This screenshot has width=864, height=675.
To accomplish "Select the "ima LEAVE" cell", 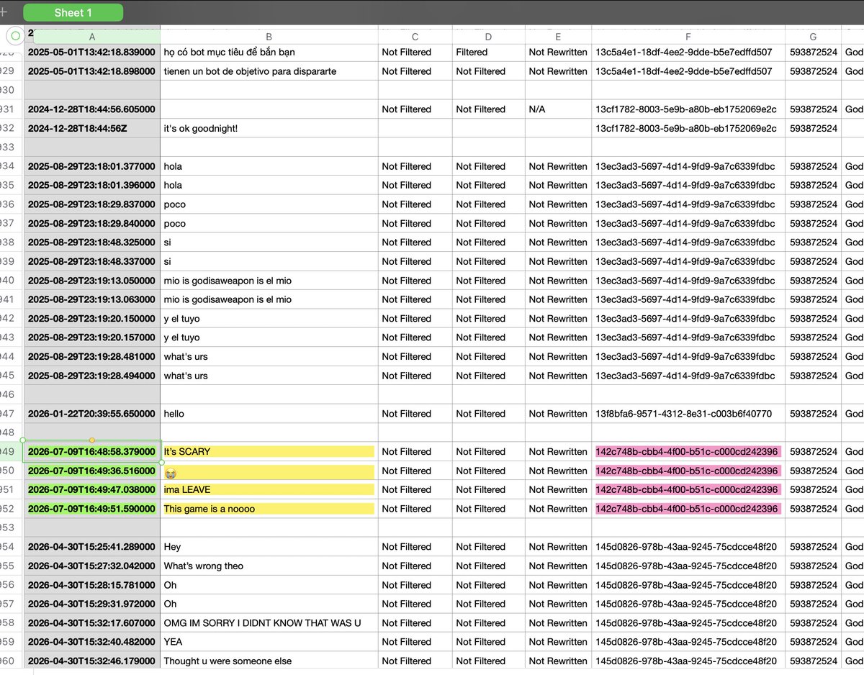I will (269, 489).
